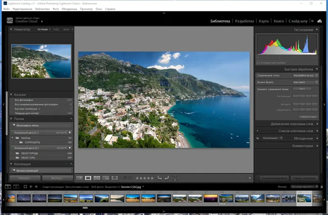Open Survey view icon in toolbar
This screenshot has height=215, width=328.
point(106,178)
